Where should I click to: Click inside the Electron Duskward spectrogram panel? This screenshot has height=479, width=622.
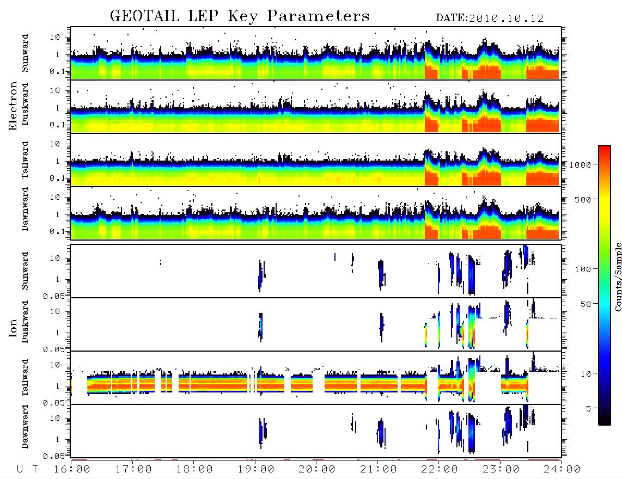click(x=316, y=106)
